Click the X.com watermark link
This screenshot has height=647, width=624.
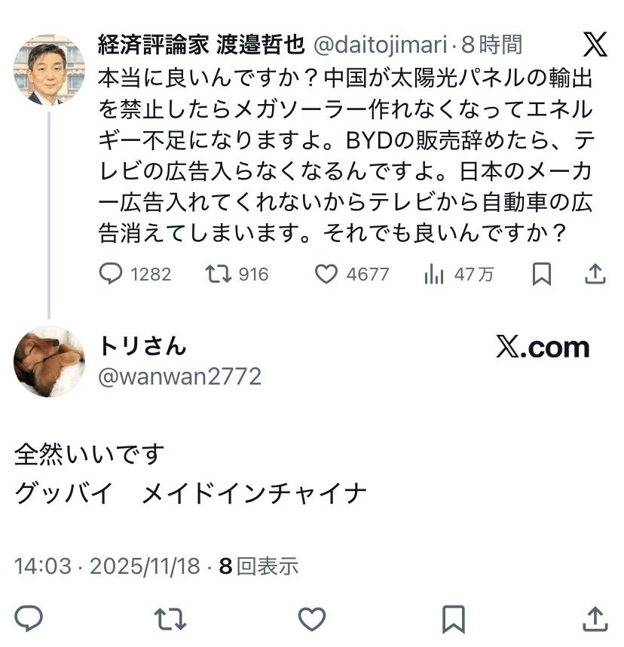[543, 347]
